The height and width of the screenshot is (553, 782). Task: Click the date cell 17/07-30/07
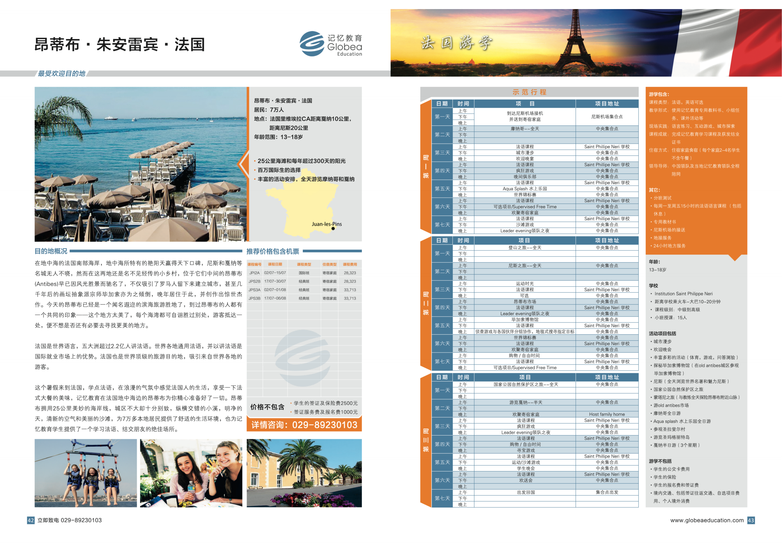[x=275, y=281]
